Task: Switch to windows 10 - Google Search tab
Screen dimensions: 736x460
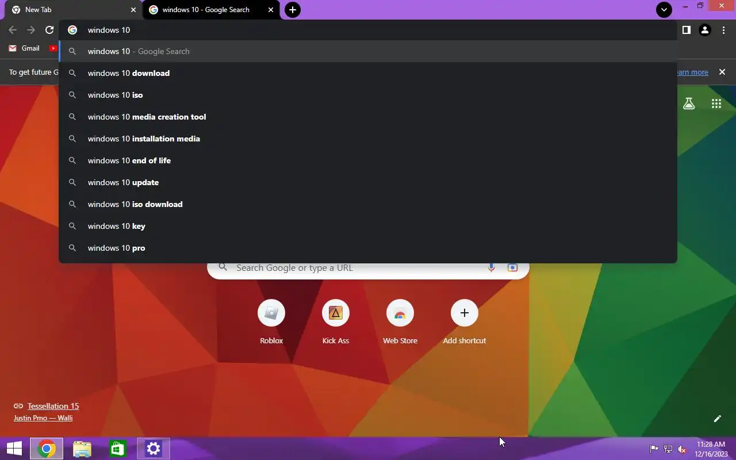Action: tap(211, 10)
